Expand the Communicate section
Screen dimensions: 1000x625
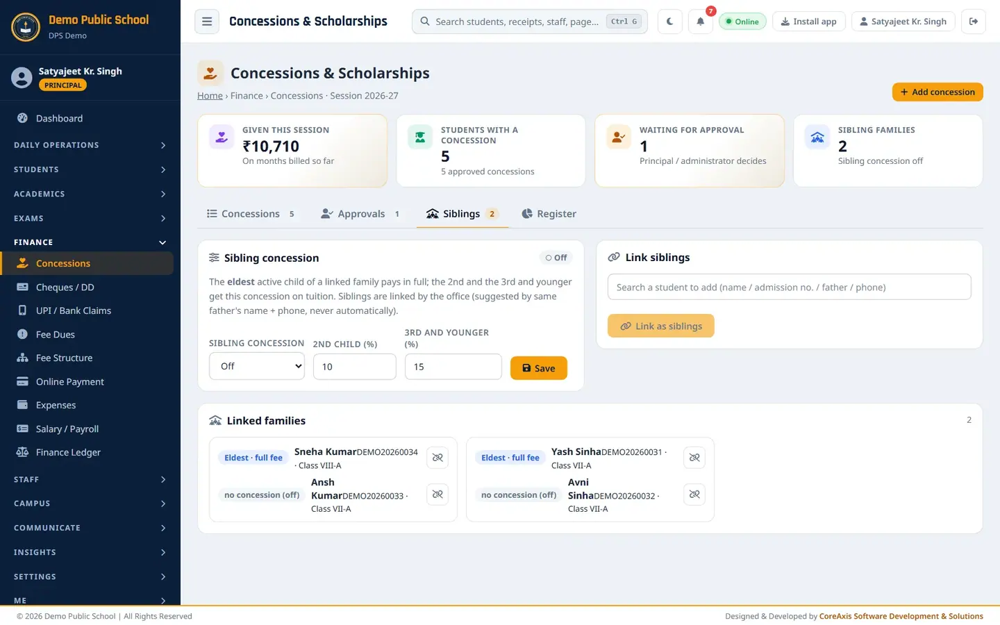(90, 528)
